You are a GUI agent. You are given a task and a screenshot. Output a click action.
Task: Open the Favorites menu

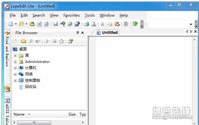pyautogui.click(x=72, y=15)
